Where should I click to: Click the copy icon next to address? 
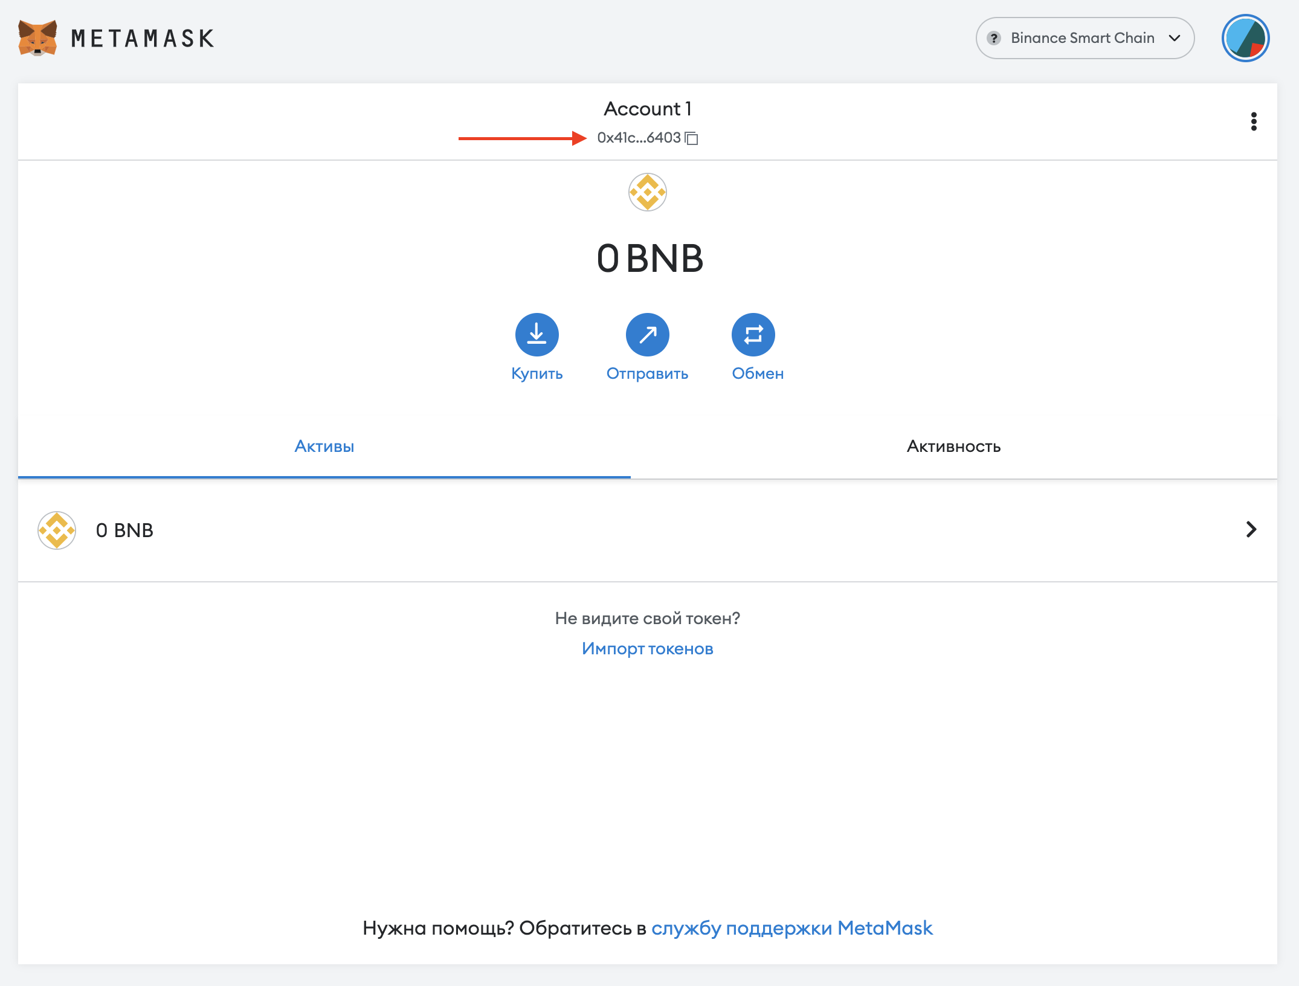(x=692, y=138)
